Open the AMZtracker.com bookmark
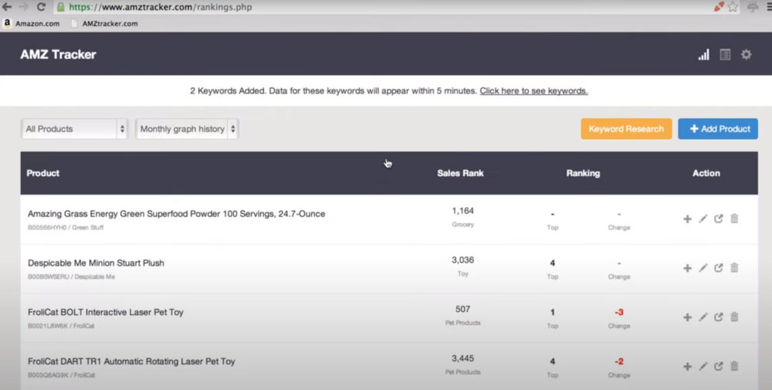772x390 pixels. (x=104, y=23)
